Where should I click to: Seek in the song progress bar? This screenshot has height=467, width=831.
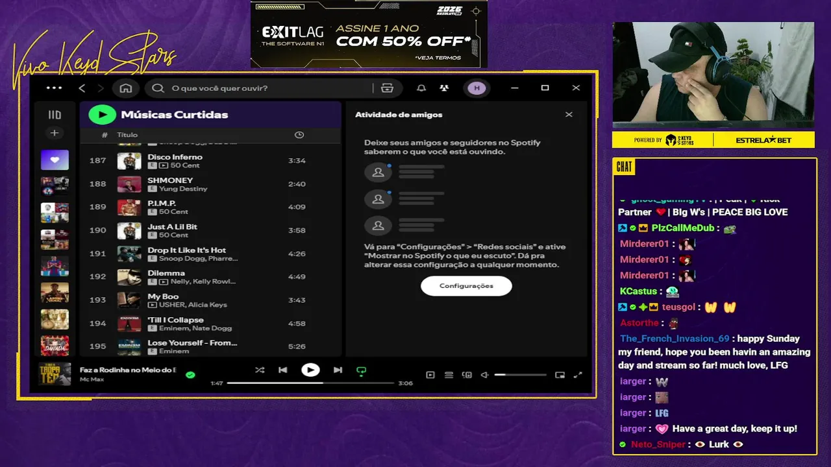click(310, 383)
